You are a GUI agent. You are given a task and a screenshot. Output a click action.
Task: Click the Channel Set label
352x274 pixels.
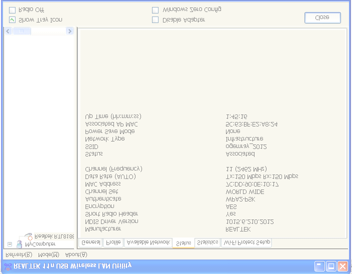(x=101, y=191)
